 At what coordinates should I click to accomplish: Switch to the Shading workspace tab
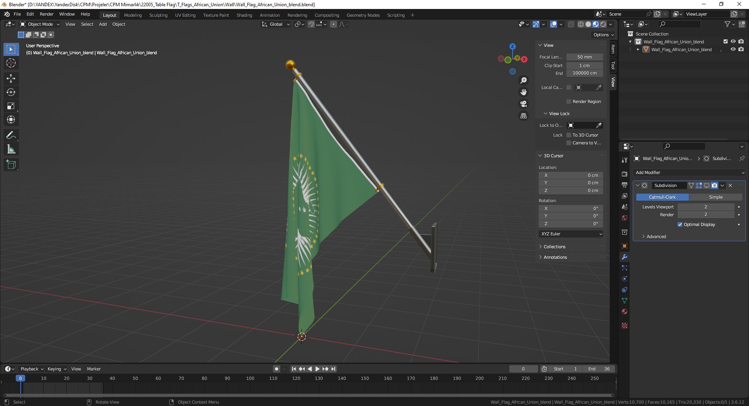coord(244,15)
